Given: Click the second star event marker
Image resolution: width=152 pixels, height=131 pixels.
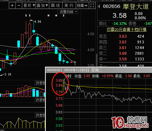Looking at the screenshot, I should coord(56,15).
